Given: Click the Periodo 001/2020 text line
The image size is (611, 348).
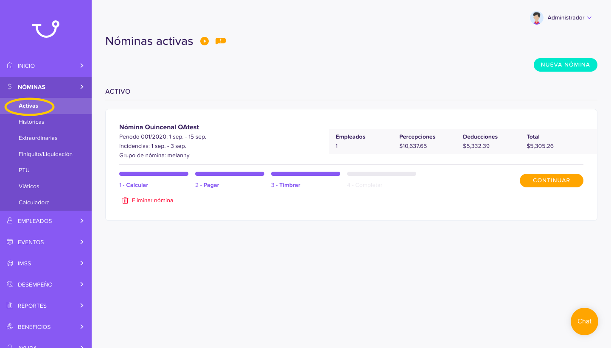Looking at the screenshot, I should tap(163, 137).
